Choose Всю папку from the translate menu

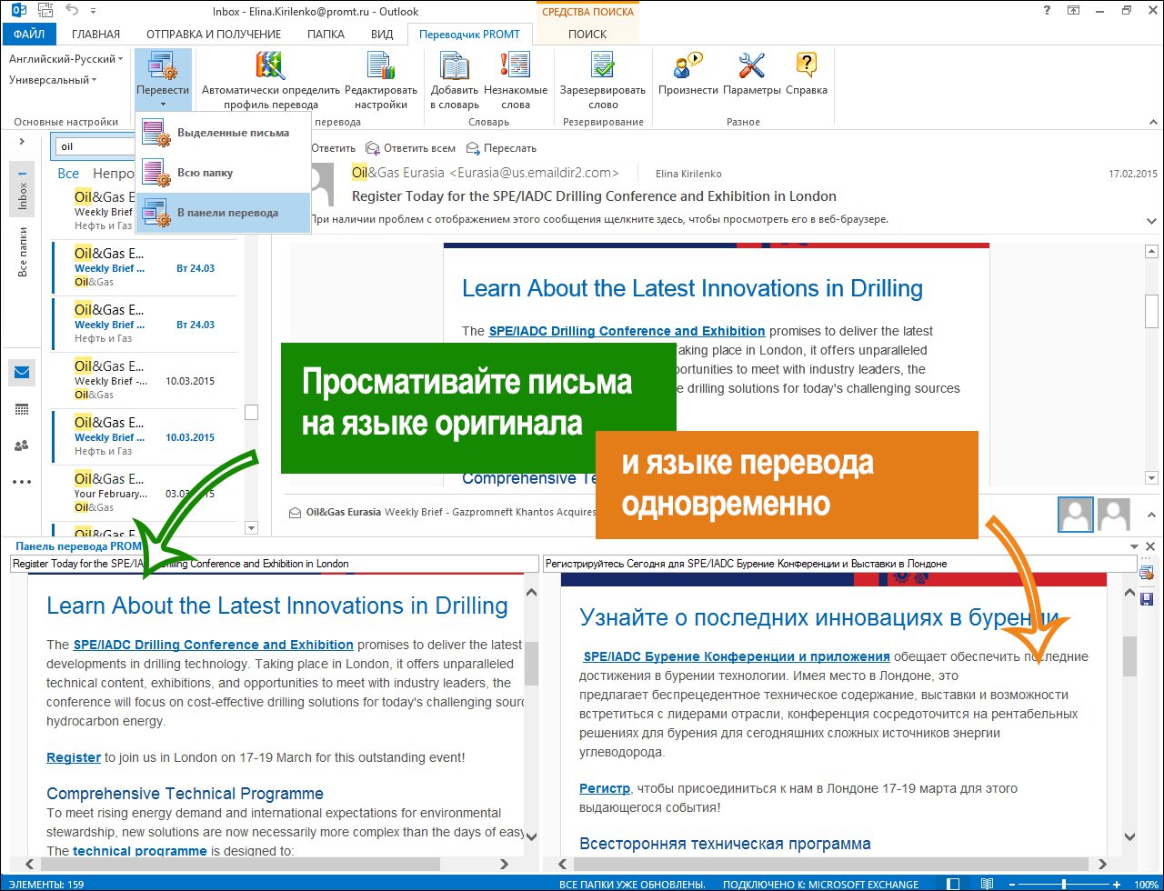pyautogui.click(x=222, y=173)
